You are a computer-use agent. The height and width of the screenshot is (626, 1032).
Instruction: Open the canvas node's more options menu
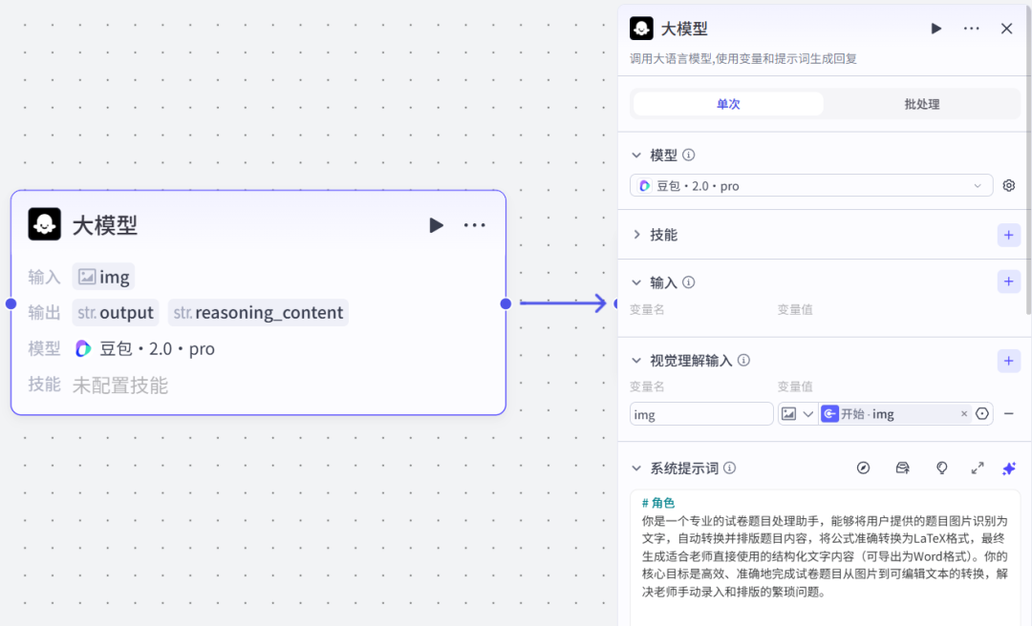click(x=474, y=225)
